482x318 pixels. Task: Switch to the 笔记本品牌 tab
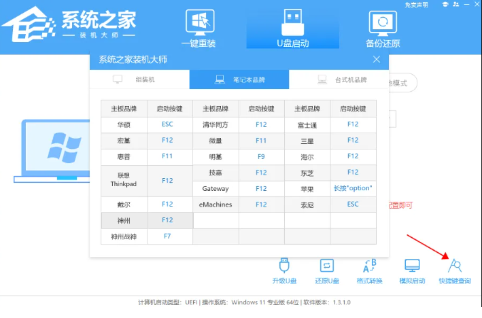click(239, 79)
